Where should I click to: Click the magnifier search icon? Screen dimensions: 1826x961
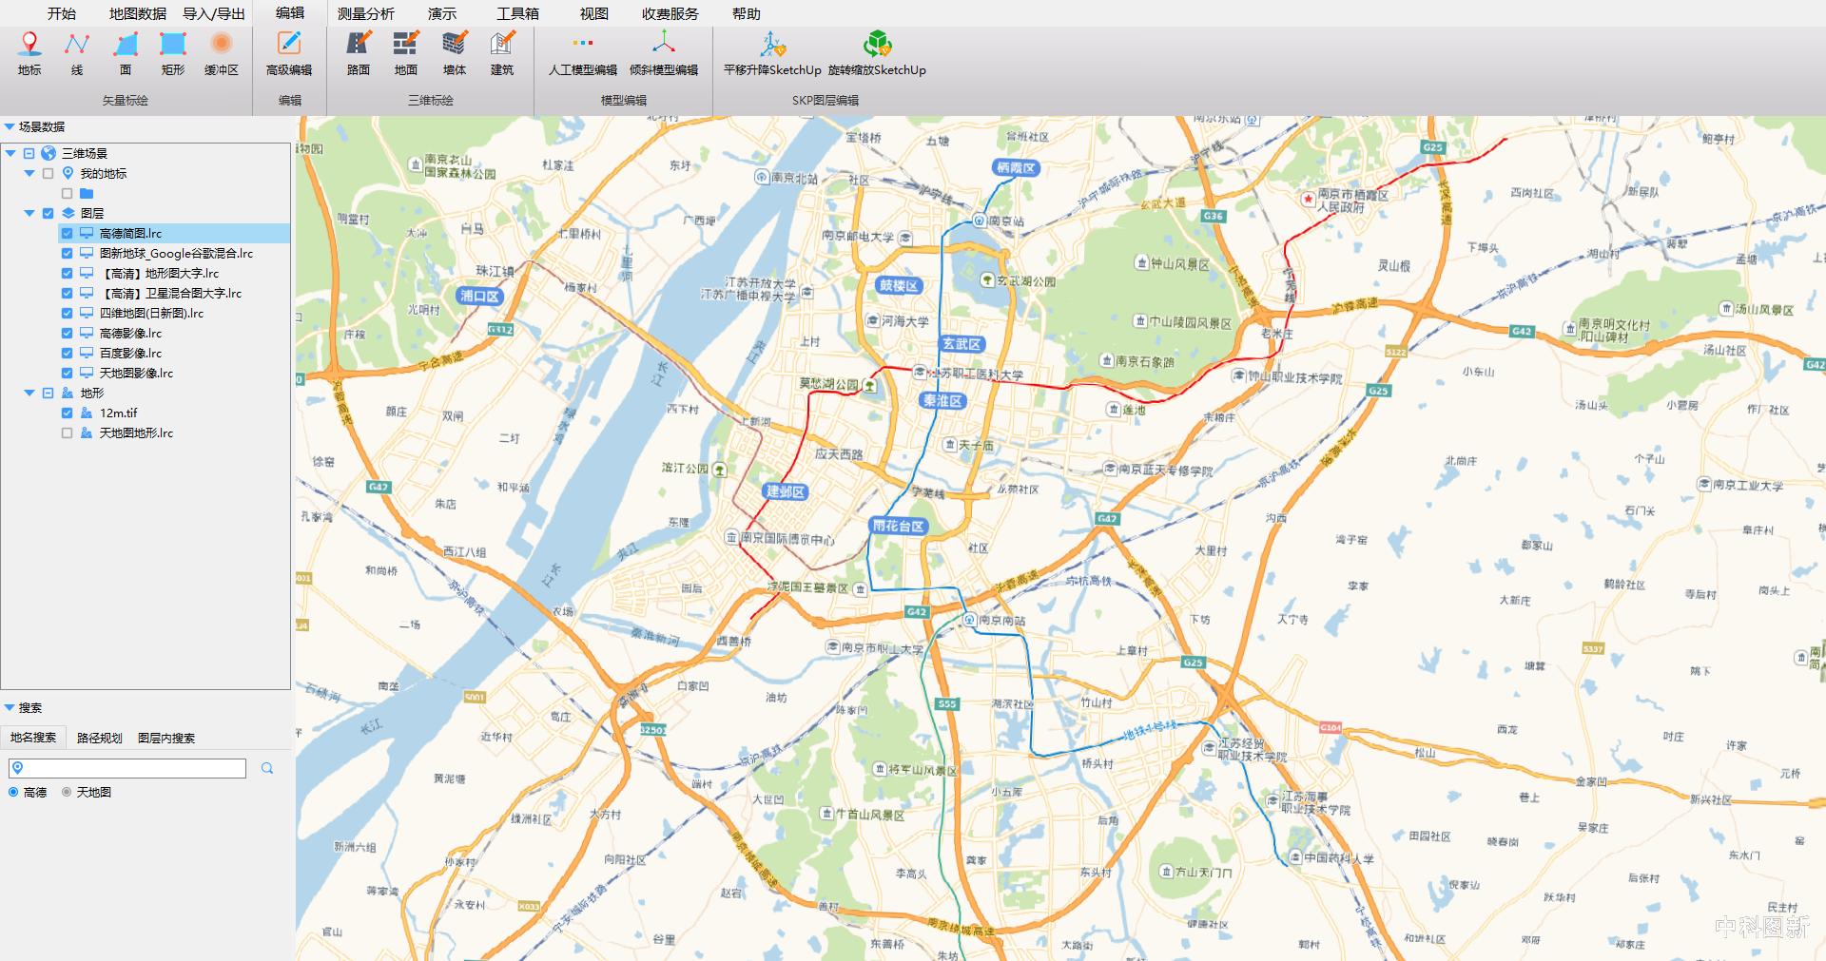coord(267,768)
